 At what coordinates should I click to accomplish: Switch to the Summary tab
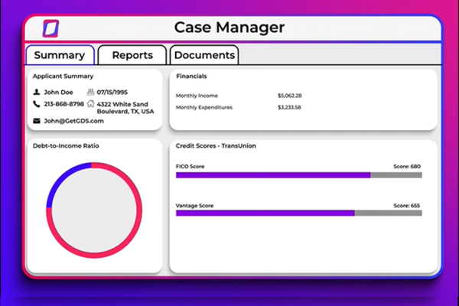pyautogui.click(x=60, y=55)
